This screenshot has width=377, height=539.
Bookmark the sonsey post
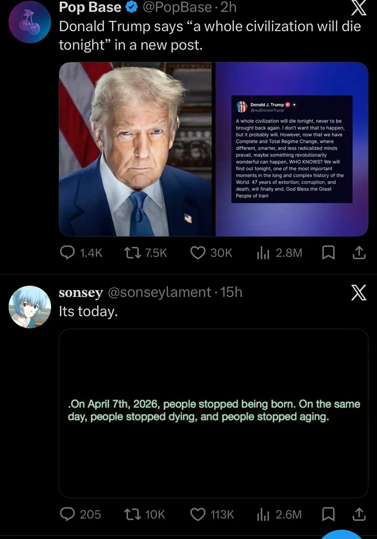329,514
